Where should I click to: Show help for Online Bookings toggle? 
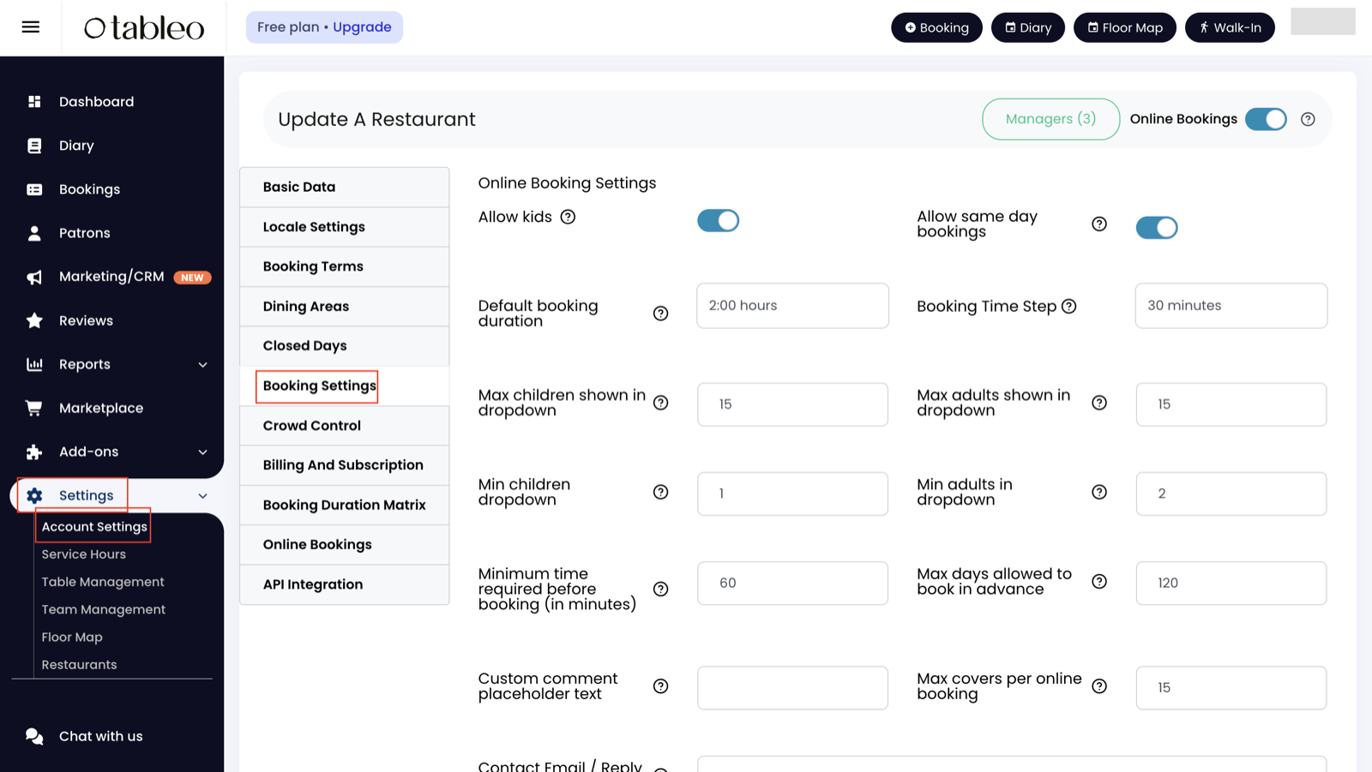pyautogui.click(x=1308, y=119)
